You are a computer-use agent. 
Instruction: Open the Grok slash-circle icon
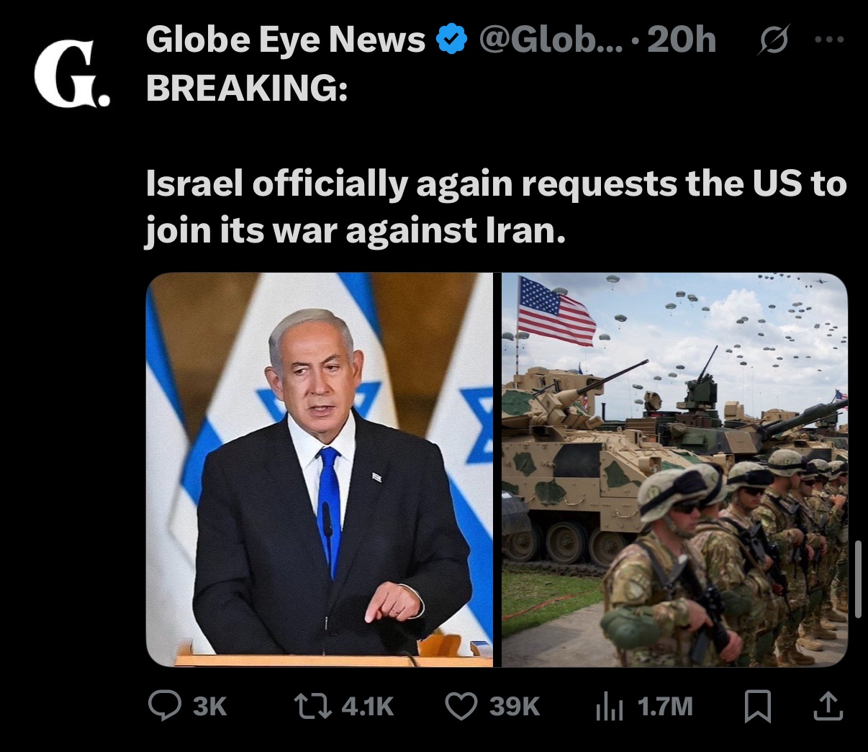pos(774,40)
